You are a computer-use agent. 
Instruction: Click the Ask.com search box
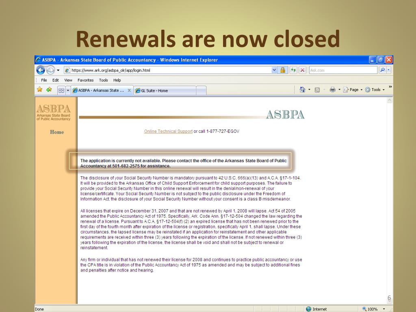(343, 70)
